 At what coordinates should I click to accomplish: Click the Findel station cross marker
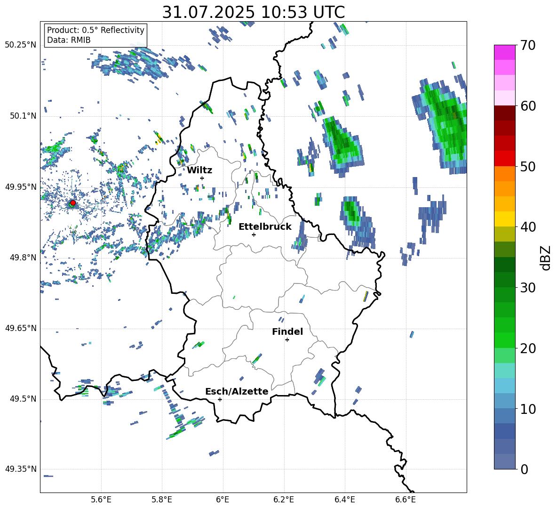click(287, 340)
